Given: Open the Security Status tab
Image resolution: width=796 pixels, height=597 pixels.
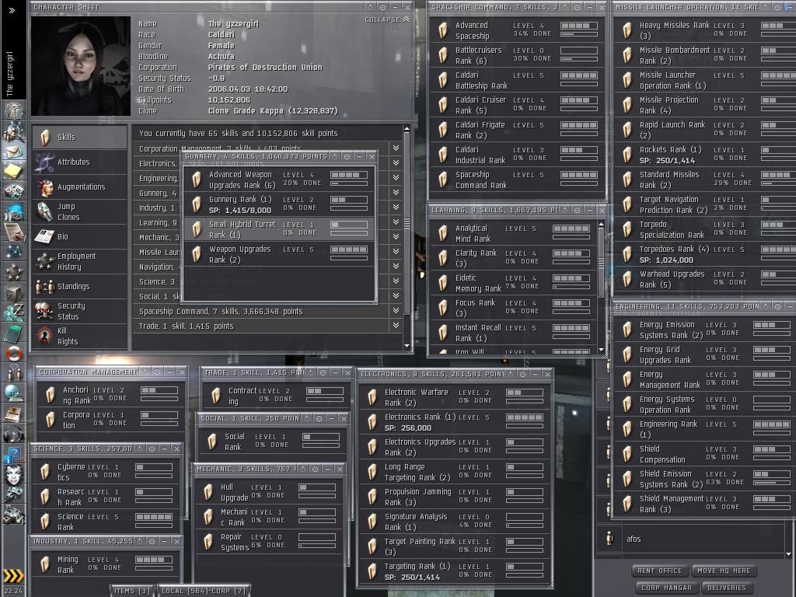Looking at the screenshot, I should point(80,311).
